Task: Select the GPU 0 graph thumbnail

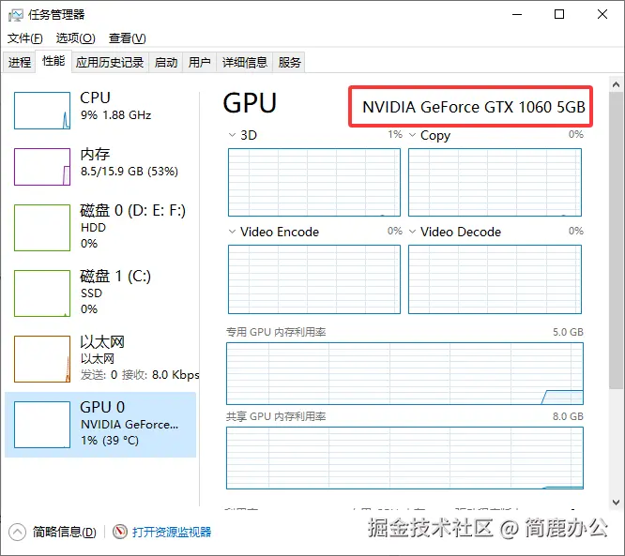Action: (x=42, y=425)
